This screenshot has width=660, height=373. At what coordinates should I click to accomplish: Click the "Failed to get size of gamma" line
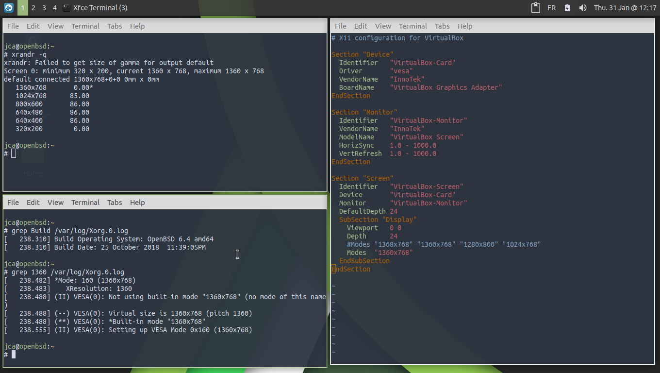[109, 63]
